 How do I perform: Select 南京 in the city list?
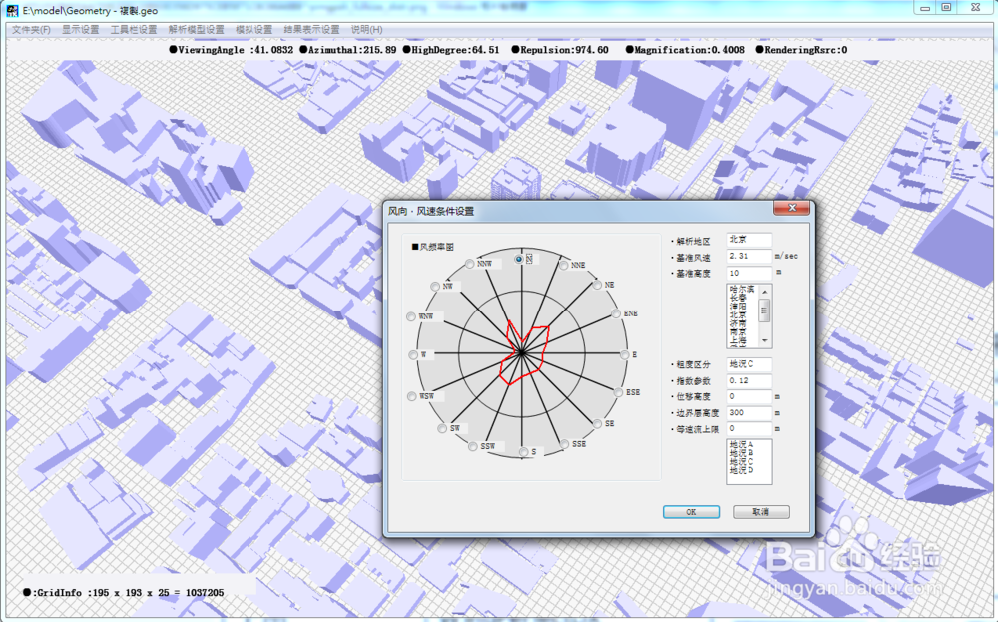pos(738,332)
